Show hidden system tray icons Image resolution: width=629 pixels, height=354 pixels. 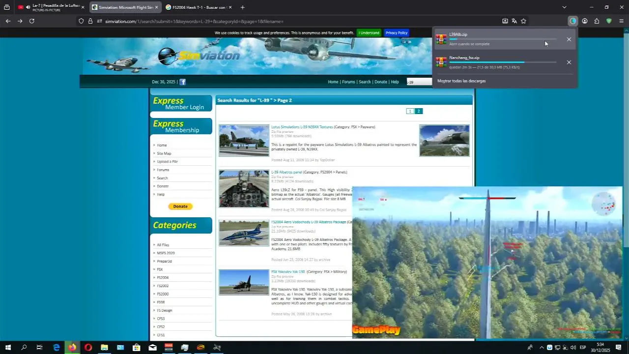click(x=542, y=348)
